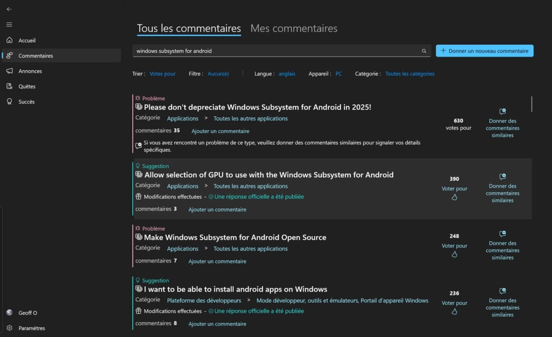Click the Paramètres gear icon

pos(9,328)
